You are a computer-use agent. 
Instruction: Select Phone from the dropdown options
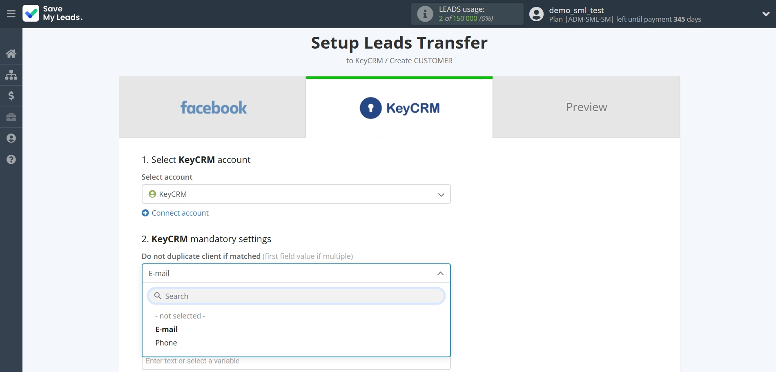[166, 343]
